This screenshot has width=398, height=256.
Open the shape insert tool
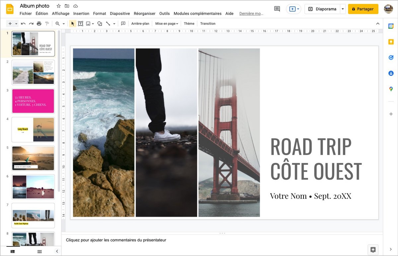click(x=99, y=24)
